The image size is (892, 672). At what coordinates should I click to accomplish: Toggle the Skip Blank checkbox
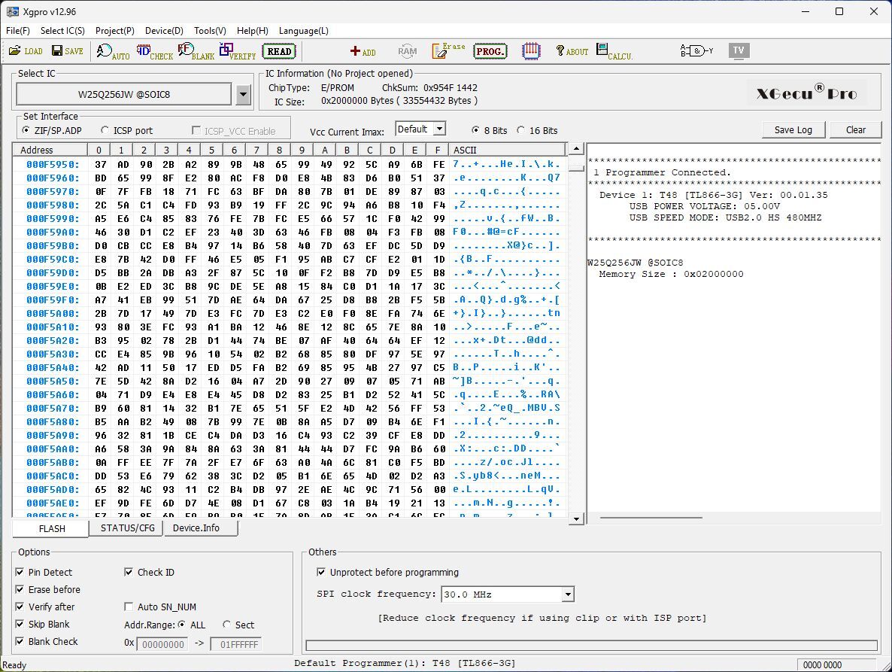20,624
